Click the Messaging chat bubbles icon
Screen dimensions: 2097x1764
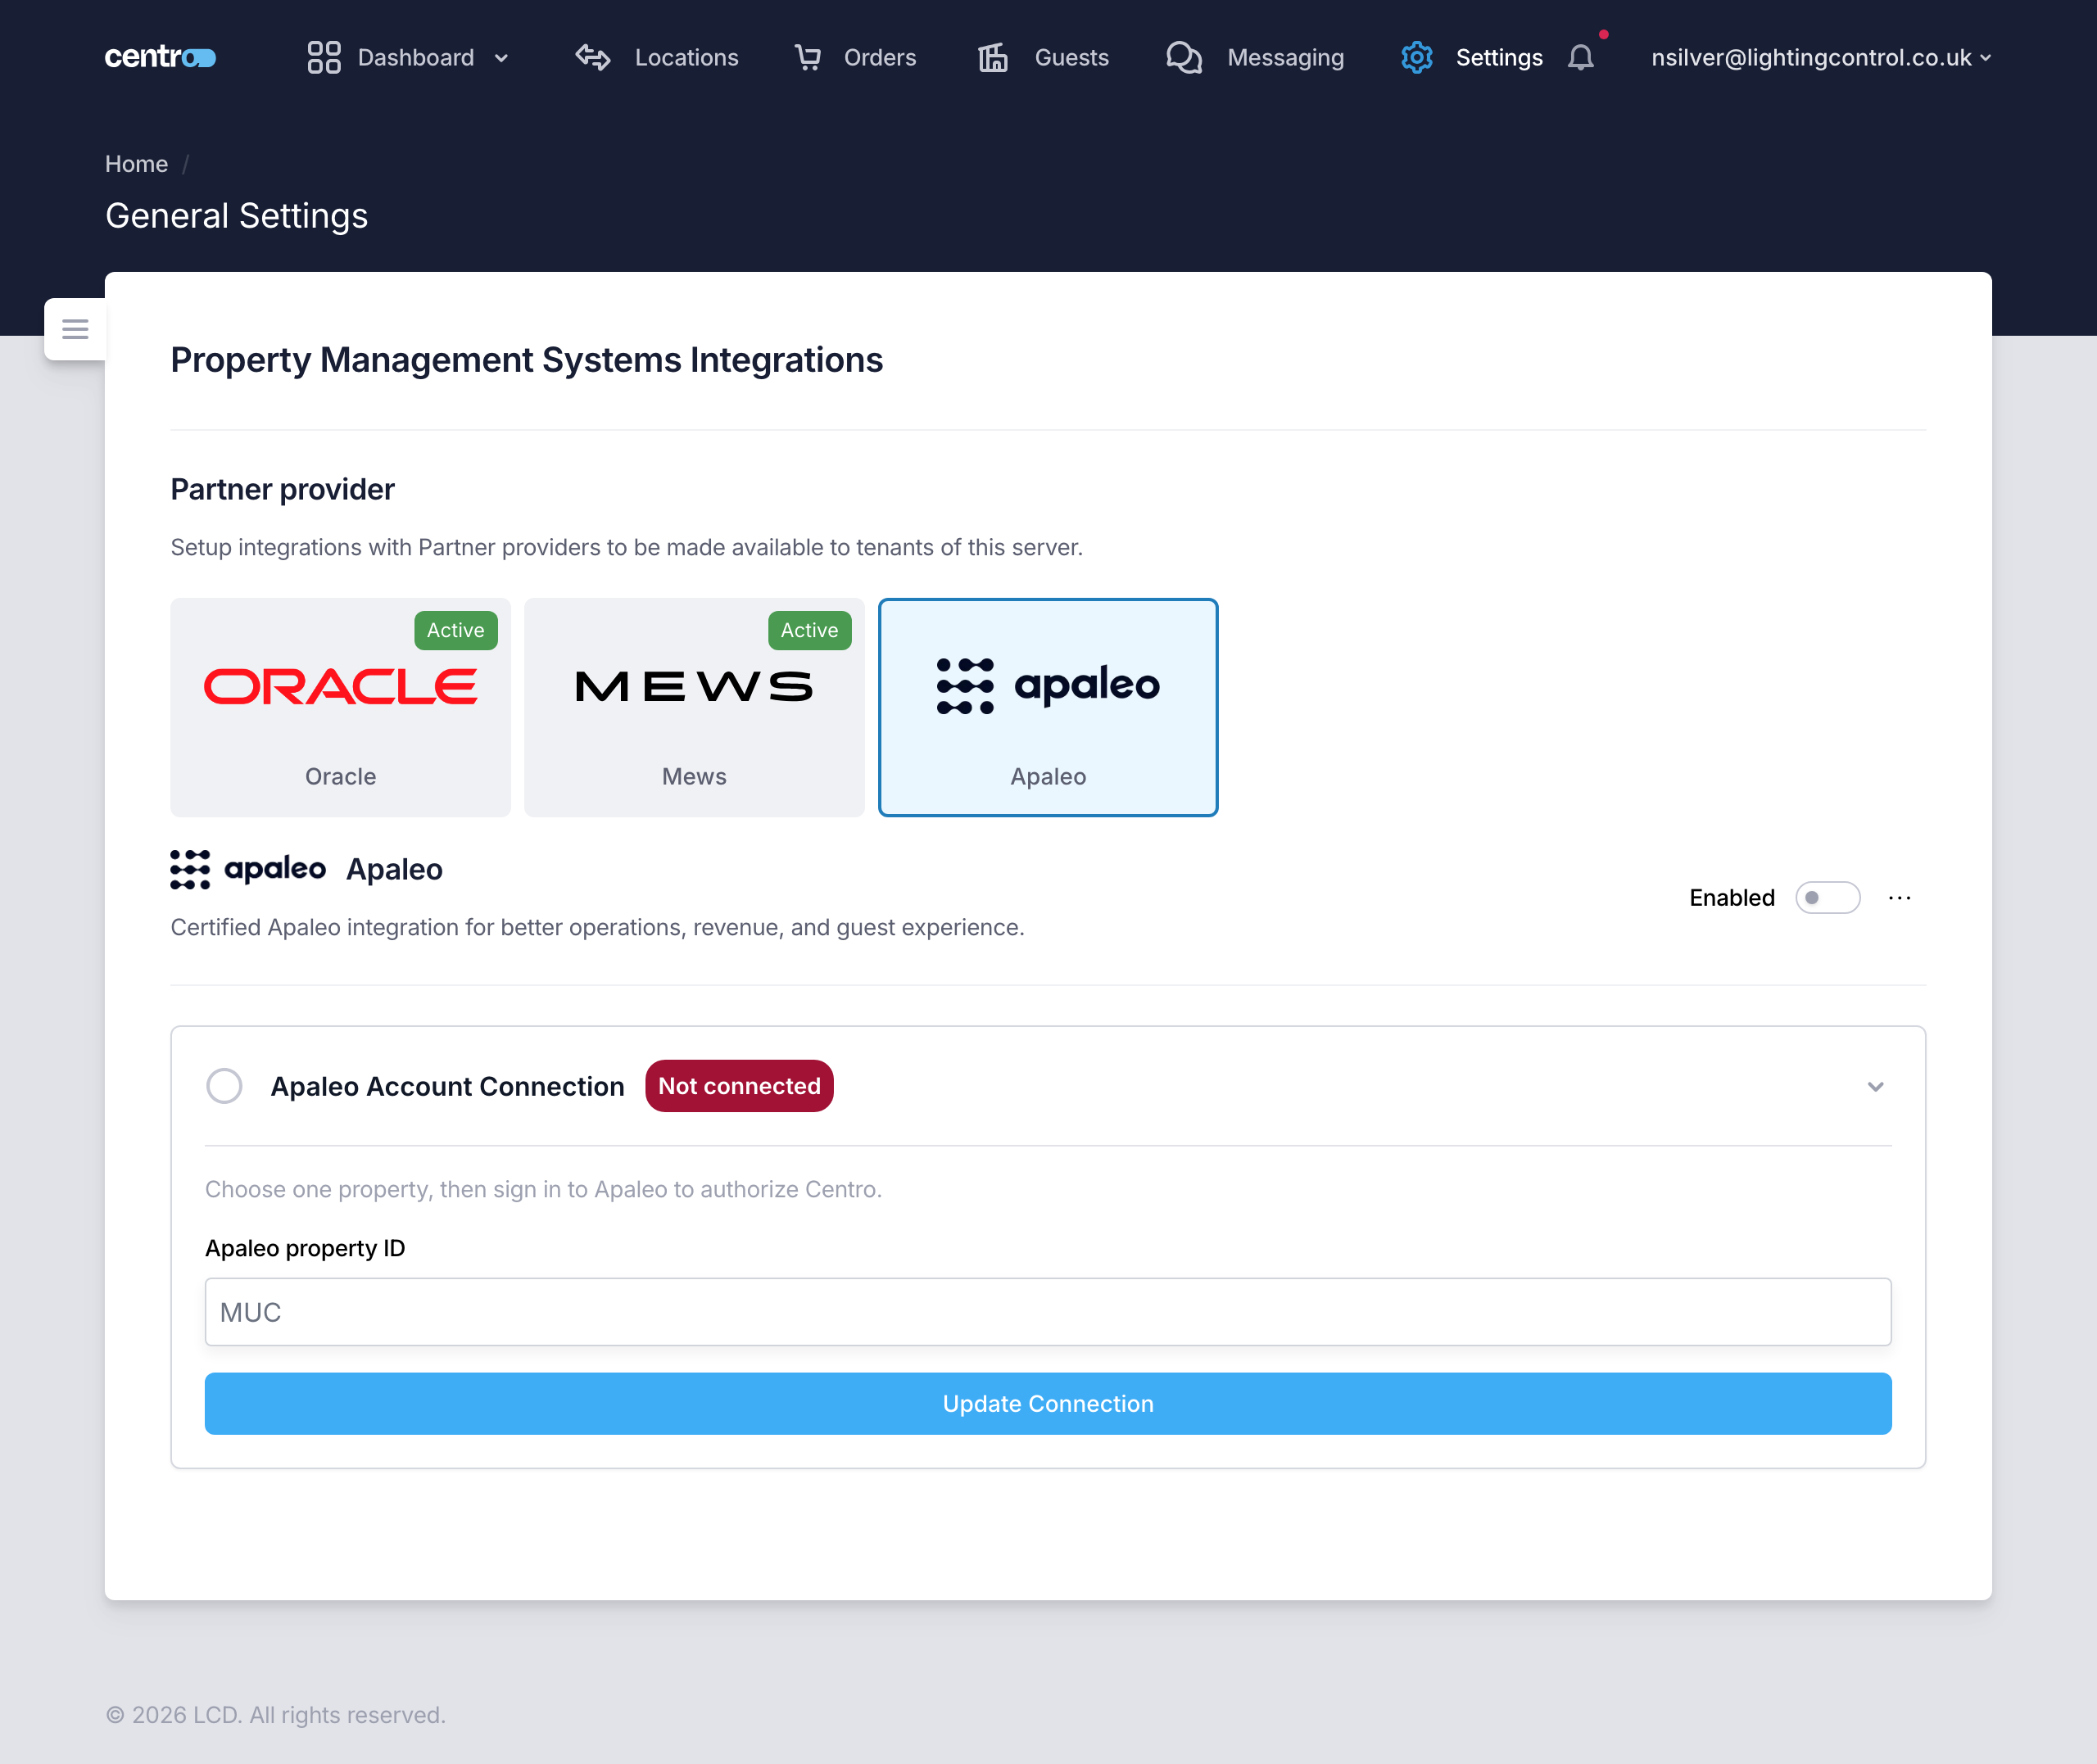click(1184, 57)
